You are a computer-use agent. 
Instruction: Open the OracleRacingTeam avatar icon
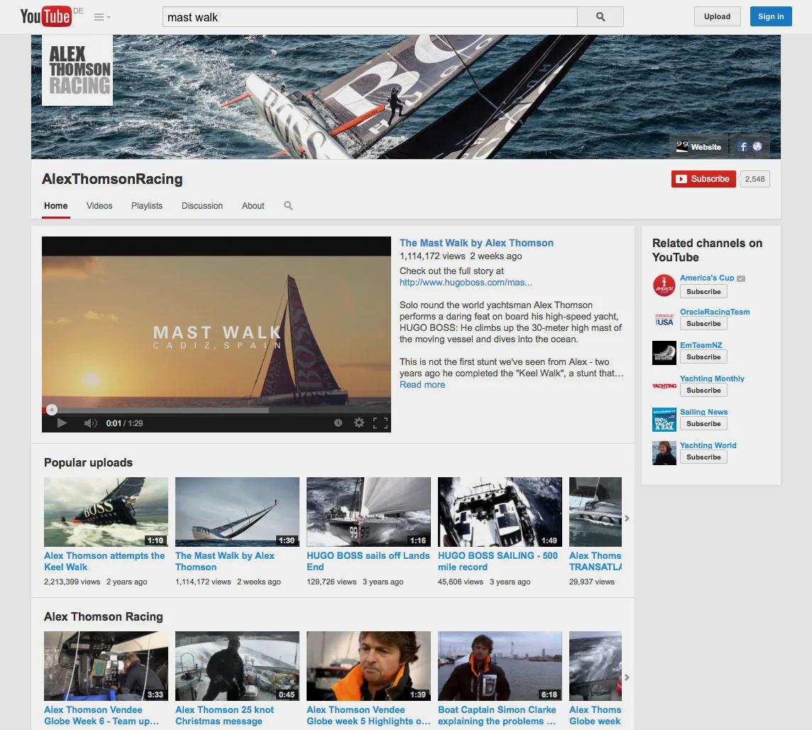[664, 319]
